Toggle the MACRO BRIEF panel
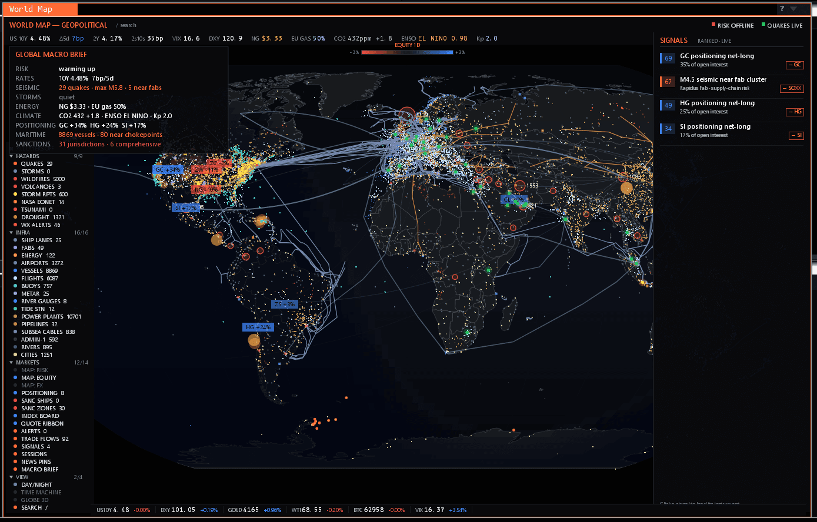The width and height of the screenshot is (817, 522). tap(35, 469)
